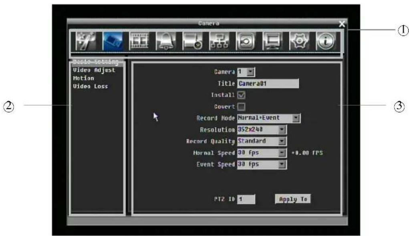Viewport: 409px width, 236px height.
Task: Open the Record filmstrip icon
Action: (x=139, y=41)
